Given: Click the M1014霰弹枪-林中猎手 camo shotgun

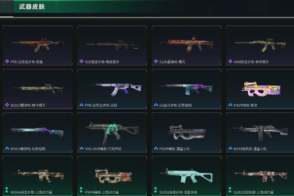Looking at the screenshot, I should click(38, 89).
